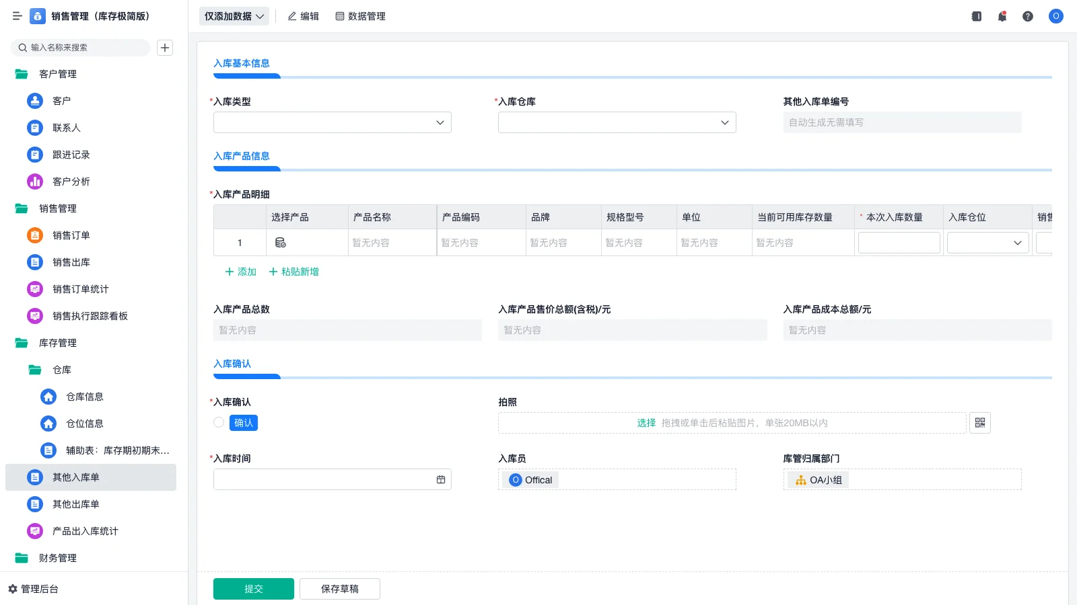Click 保存草稿 to save a draft

[339, 588]
